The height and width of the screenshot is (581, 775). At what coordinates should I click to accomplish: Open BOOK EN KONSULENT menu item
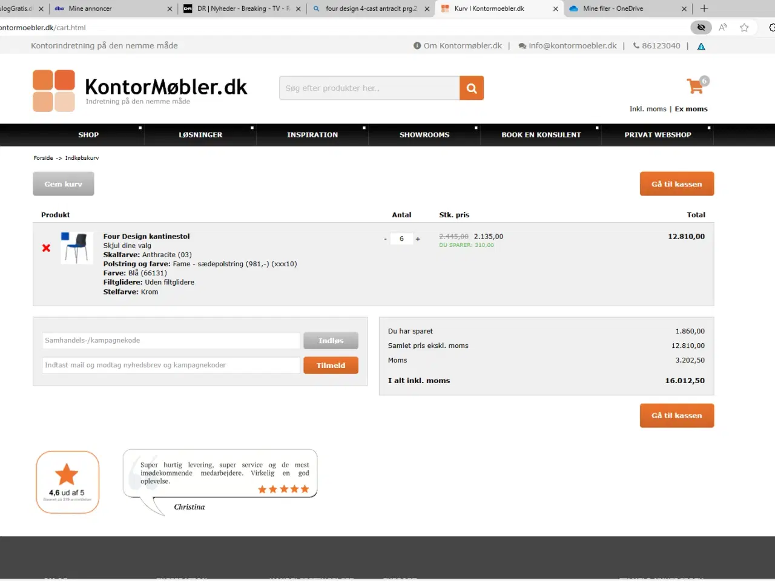point(541,135)
